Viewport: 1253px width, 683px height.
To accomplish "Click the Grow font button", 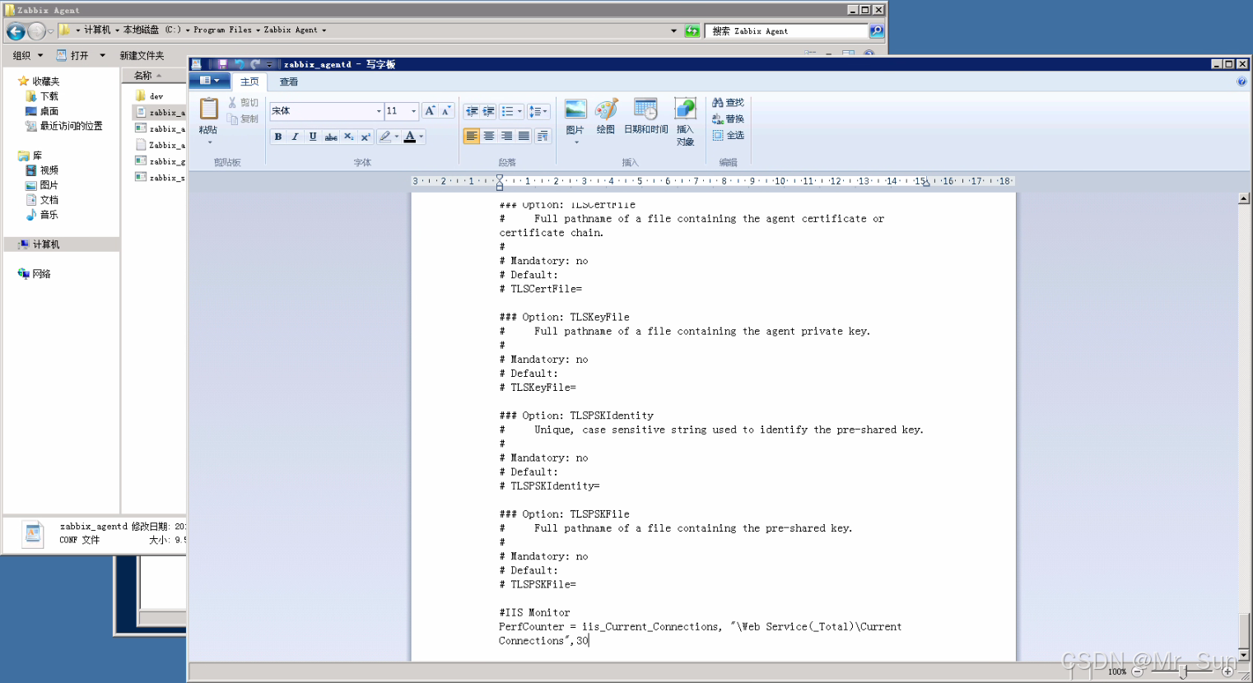I will pyautogui.click(x=430, y=111).
